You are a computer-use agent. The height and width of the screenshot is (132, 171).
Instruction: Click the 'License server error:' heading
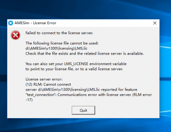click(44, 79)
